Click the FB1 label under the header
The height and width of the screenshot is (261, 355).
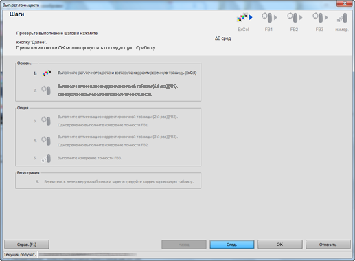pyautogui.click(x=268, y=30)
